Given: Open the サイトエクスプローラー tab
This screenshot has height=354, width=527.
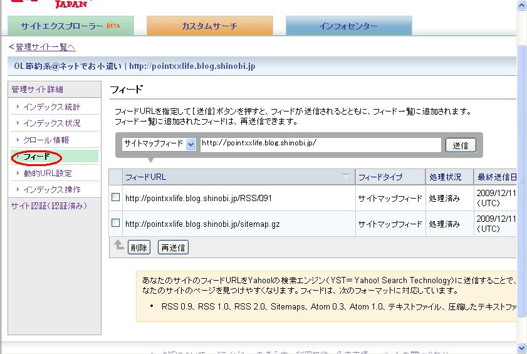Looking at the screenshot, I should tap(71, 26).
